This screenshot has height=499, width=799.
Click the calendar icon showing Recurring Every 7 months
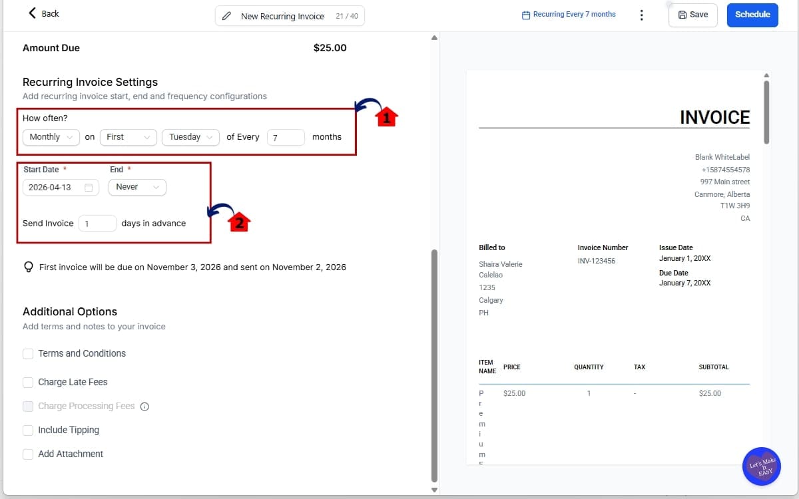click(525, 14)
